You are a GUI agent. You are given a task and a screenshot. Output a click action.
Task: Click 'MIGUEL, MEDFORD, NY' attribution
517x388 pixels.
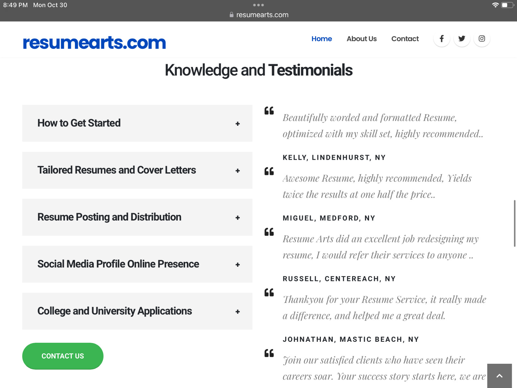[x=329, y=218]
